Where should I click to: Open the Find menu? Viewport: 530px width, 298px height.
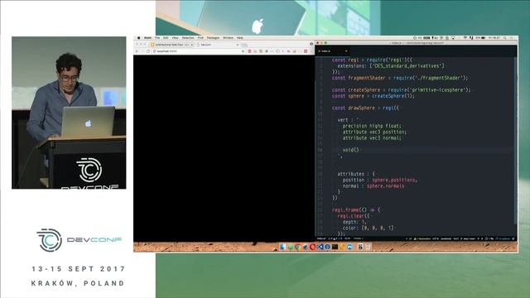point(200,38)
